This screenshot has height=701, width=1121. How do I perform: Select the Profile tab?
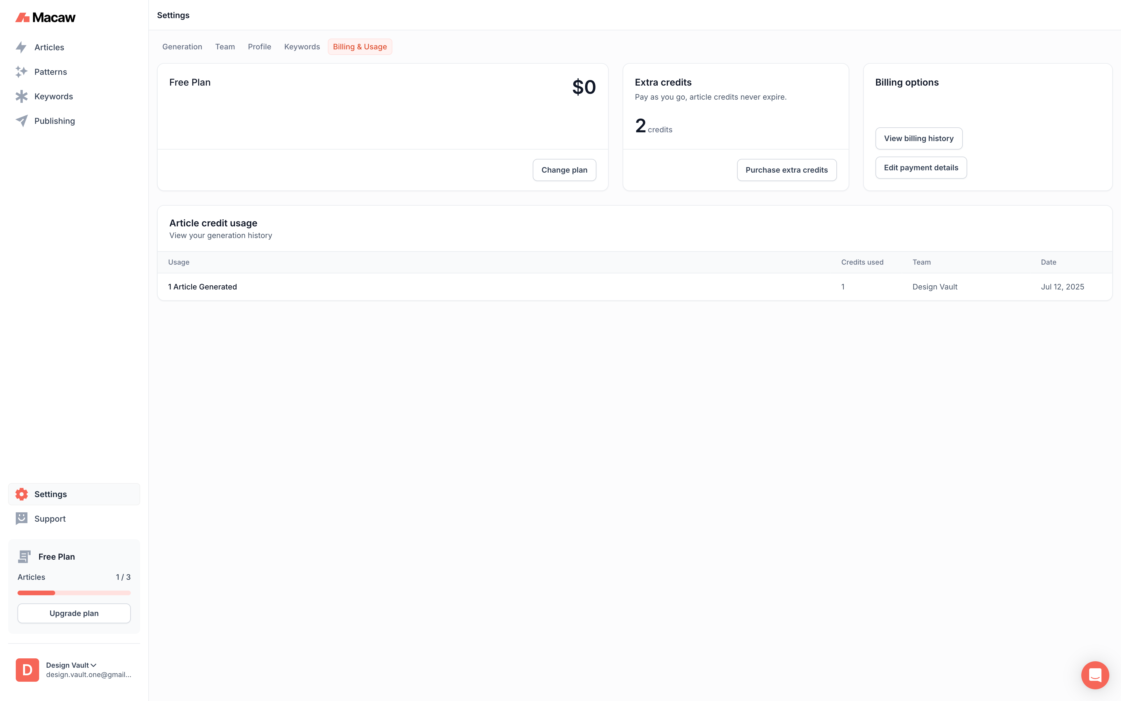[260, 46]
